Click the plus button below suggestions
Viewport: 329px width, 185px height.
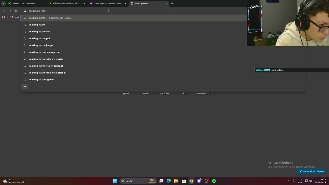coord(25,87)
